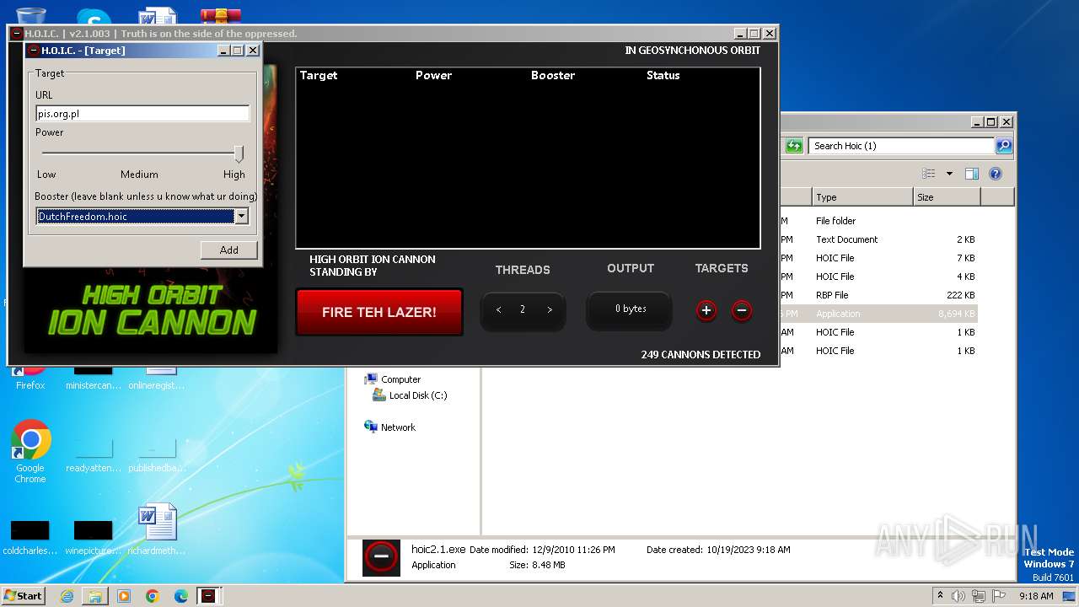Screen dimensions: 1079x607
Task: Show hidden tray icons arrow
Action: tap(941, 595)
